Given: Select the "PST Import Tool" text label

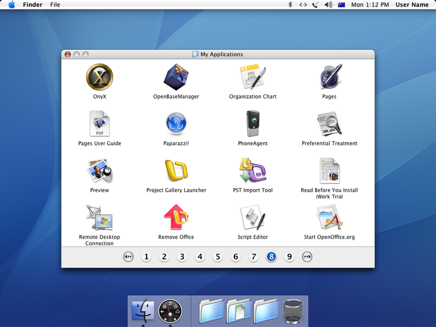Looking at the screenshot, I should 253,190.
